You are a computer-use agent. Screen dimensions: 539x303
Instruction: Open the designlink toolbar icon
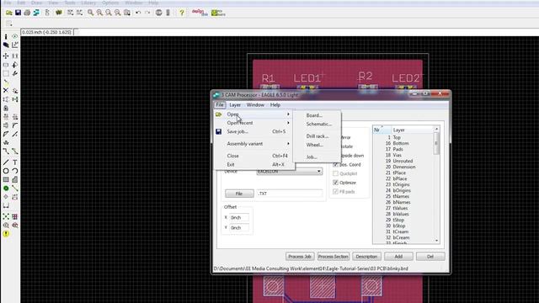tap(200, 13)
